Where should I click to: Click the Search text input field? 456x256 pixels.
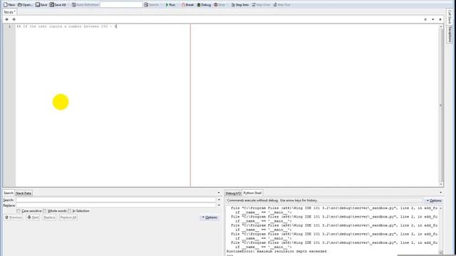[x=115, y=200]
